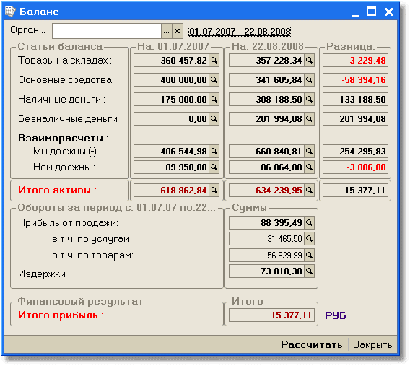
Task: Clear the organization field with X button
Action: pos(178,31)
